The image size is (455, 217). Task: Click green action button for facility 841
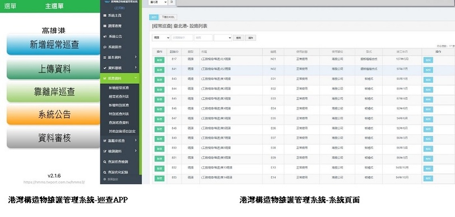pos(159,70)
